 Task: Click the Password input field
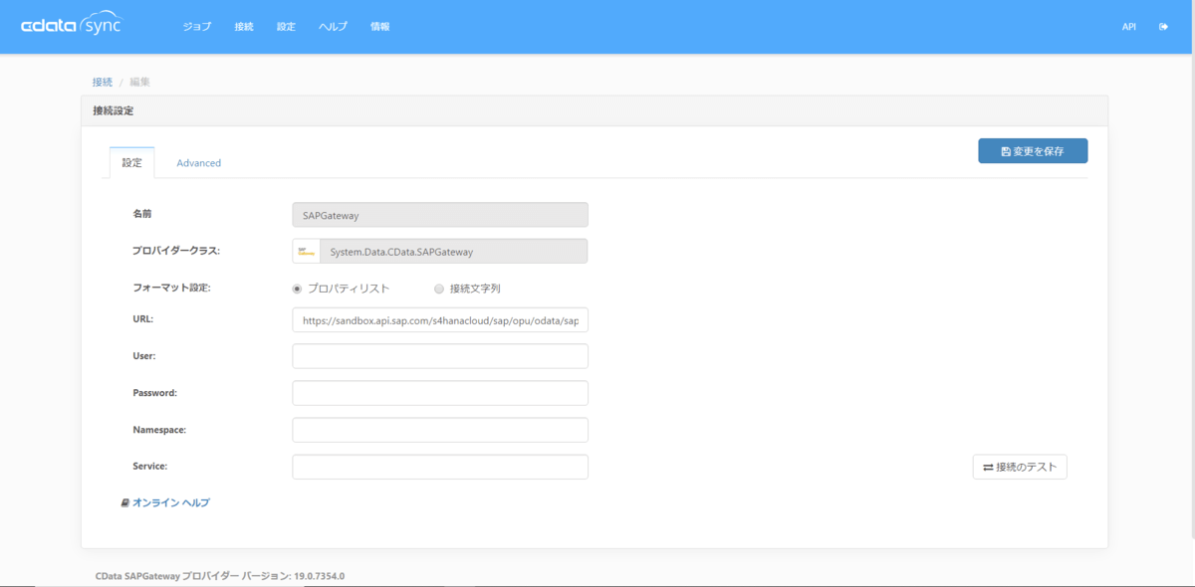point(439,392)
